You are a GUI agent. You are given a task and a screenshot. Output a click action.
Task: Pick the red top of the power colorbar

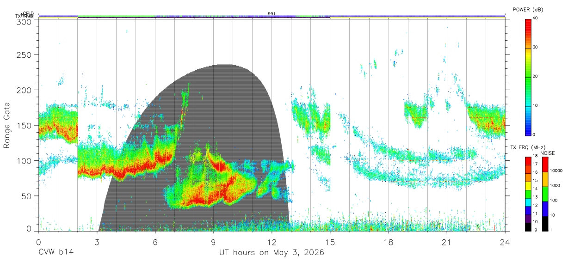coord(528,25)
